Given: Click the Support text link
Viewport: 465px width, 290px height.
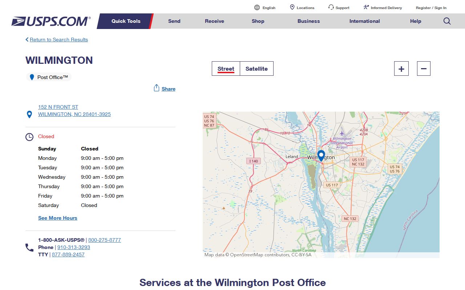Looking at the screenshot, I should click(343, 8).
